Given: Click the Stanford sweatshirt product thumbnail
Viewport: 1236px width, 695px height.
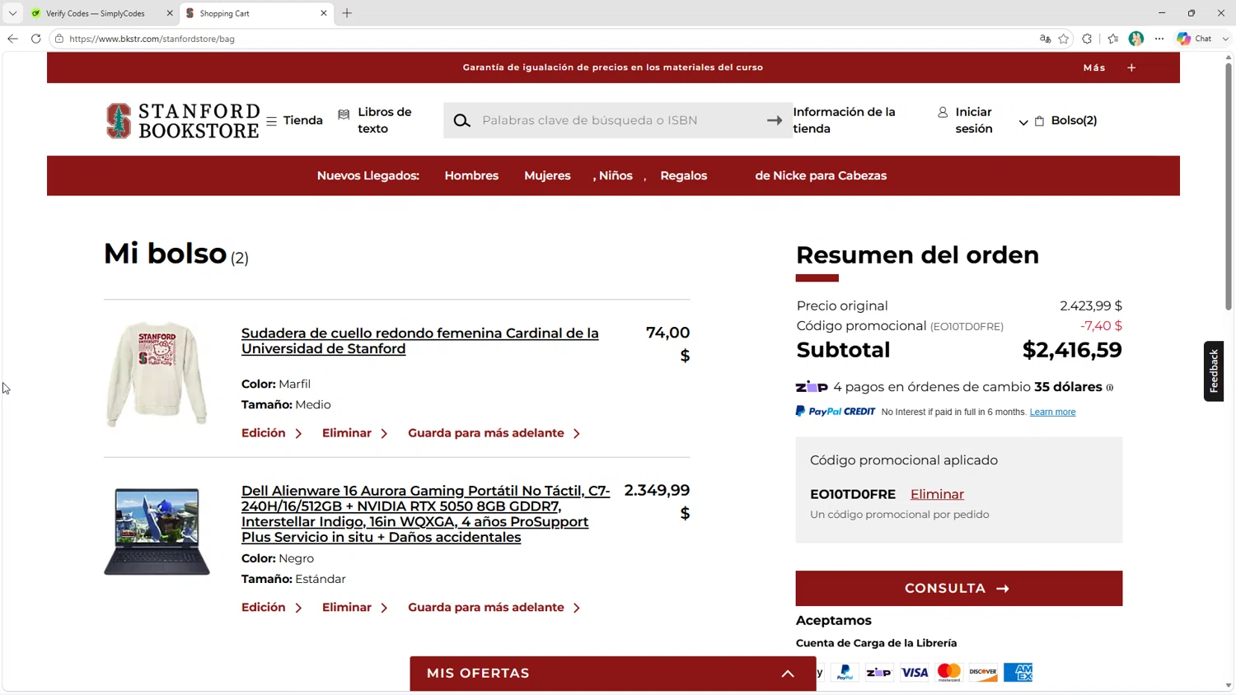Looking at the screenshot, I should click(157, 374).
